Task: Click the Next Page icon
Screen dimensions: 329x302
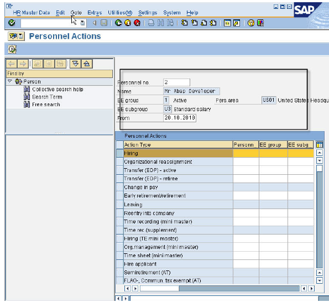Action: (x=204, y=23)
